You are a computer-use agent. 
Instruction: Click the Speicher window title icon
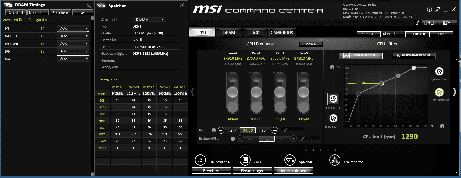(x=101, y=5)
